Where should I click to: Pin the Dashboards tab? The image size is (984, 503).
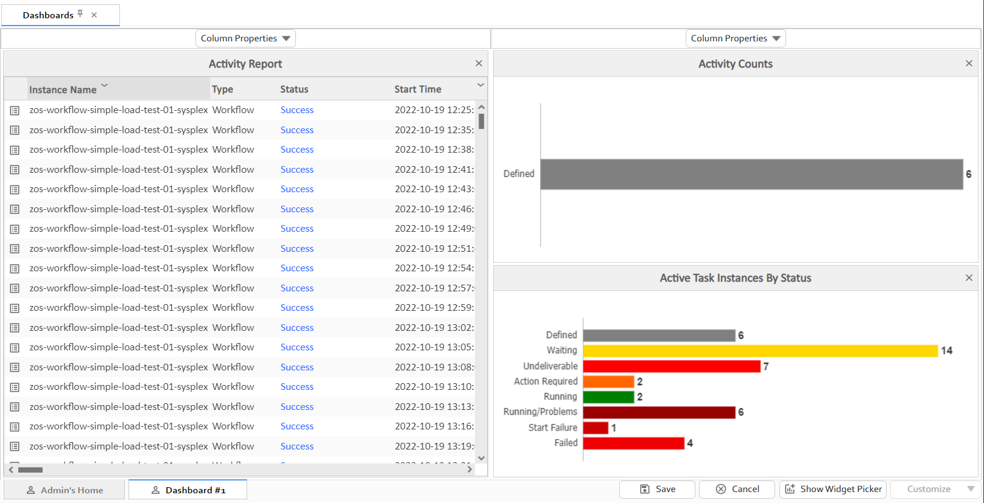80,14
